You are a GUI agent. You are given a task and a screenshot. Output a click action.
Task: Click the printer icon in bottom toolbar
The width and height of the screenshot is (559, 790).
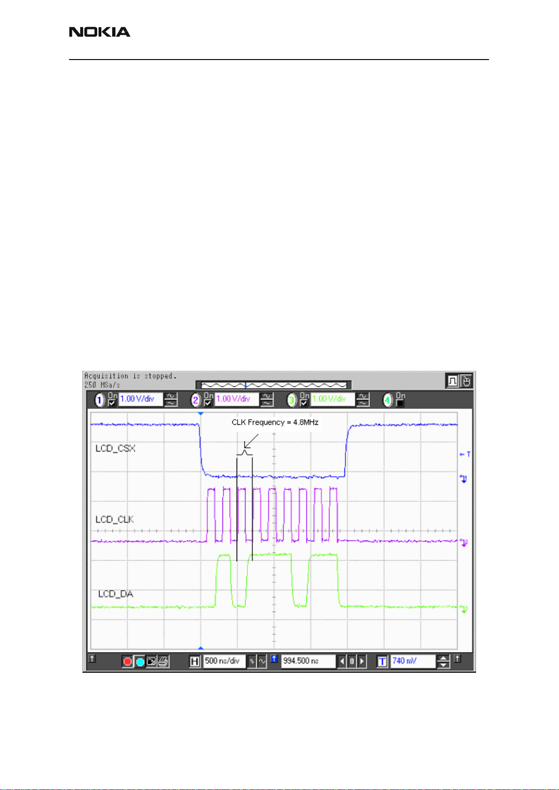point(163,662)
